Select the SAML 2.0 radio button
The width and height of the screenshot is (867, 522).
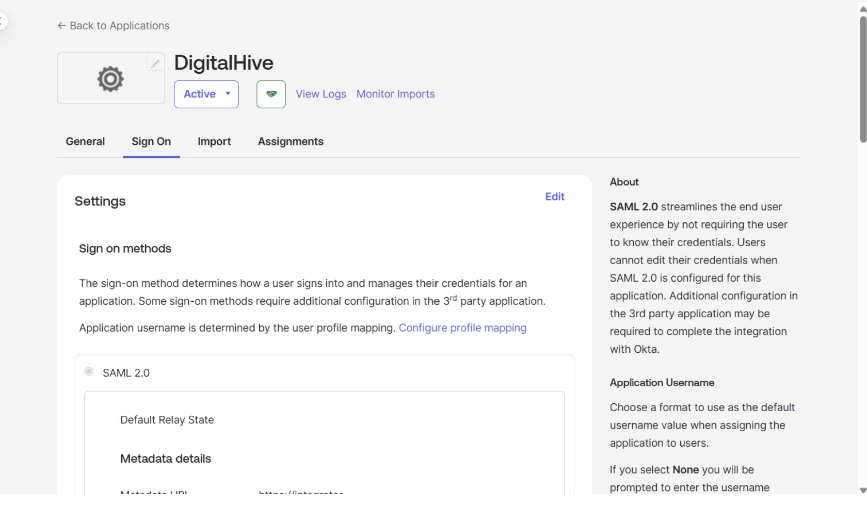point(89,371)
